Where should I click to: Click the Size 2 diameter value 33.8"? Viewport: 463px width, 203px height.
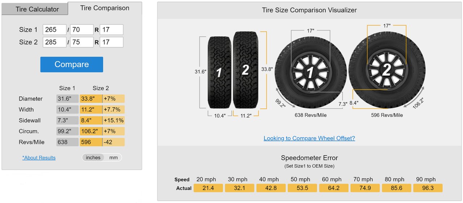[91, 99]
